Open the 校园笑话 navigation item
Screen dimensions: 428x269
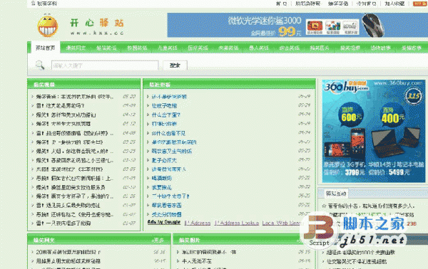tap(137, 48)
